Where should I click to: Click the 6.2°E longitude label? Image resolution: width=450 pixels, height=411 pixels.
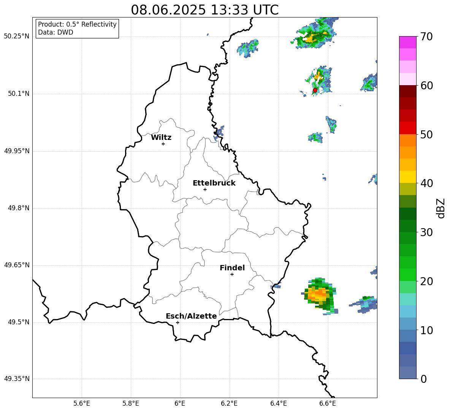229,403
